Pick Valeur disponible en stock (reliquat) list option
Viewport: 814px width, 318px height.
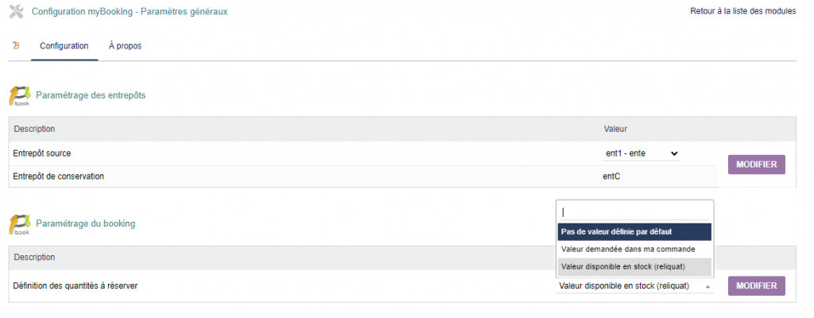[x=634, y=267]
